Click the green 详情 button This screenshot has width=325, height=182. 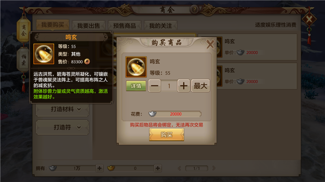pos(136,86)
